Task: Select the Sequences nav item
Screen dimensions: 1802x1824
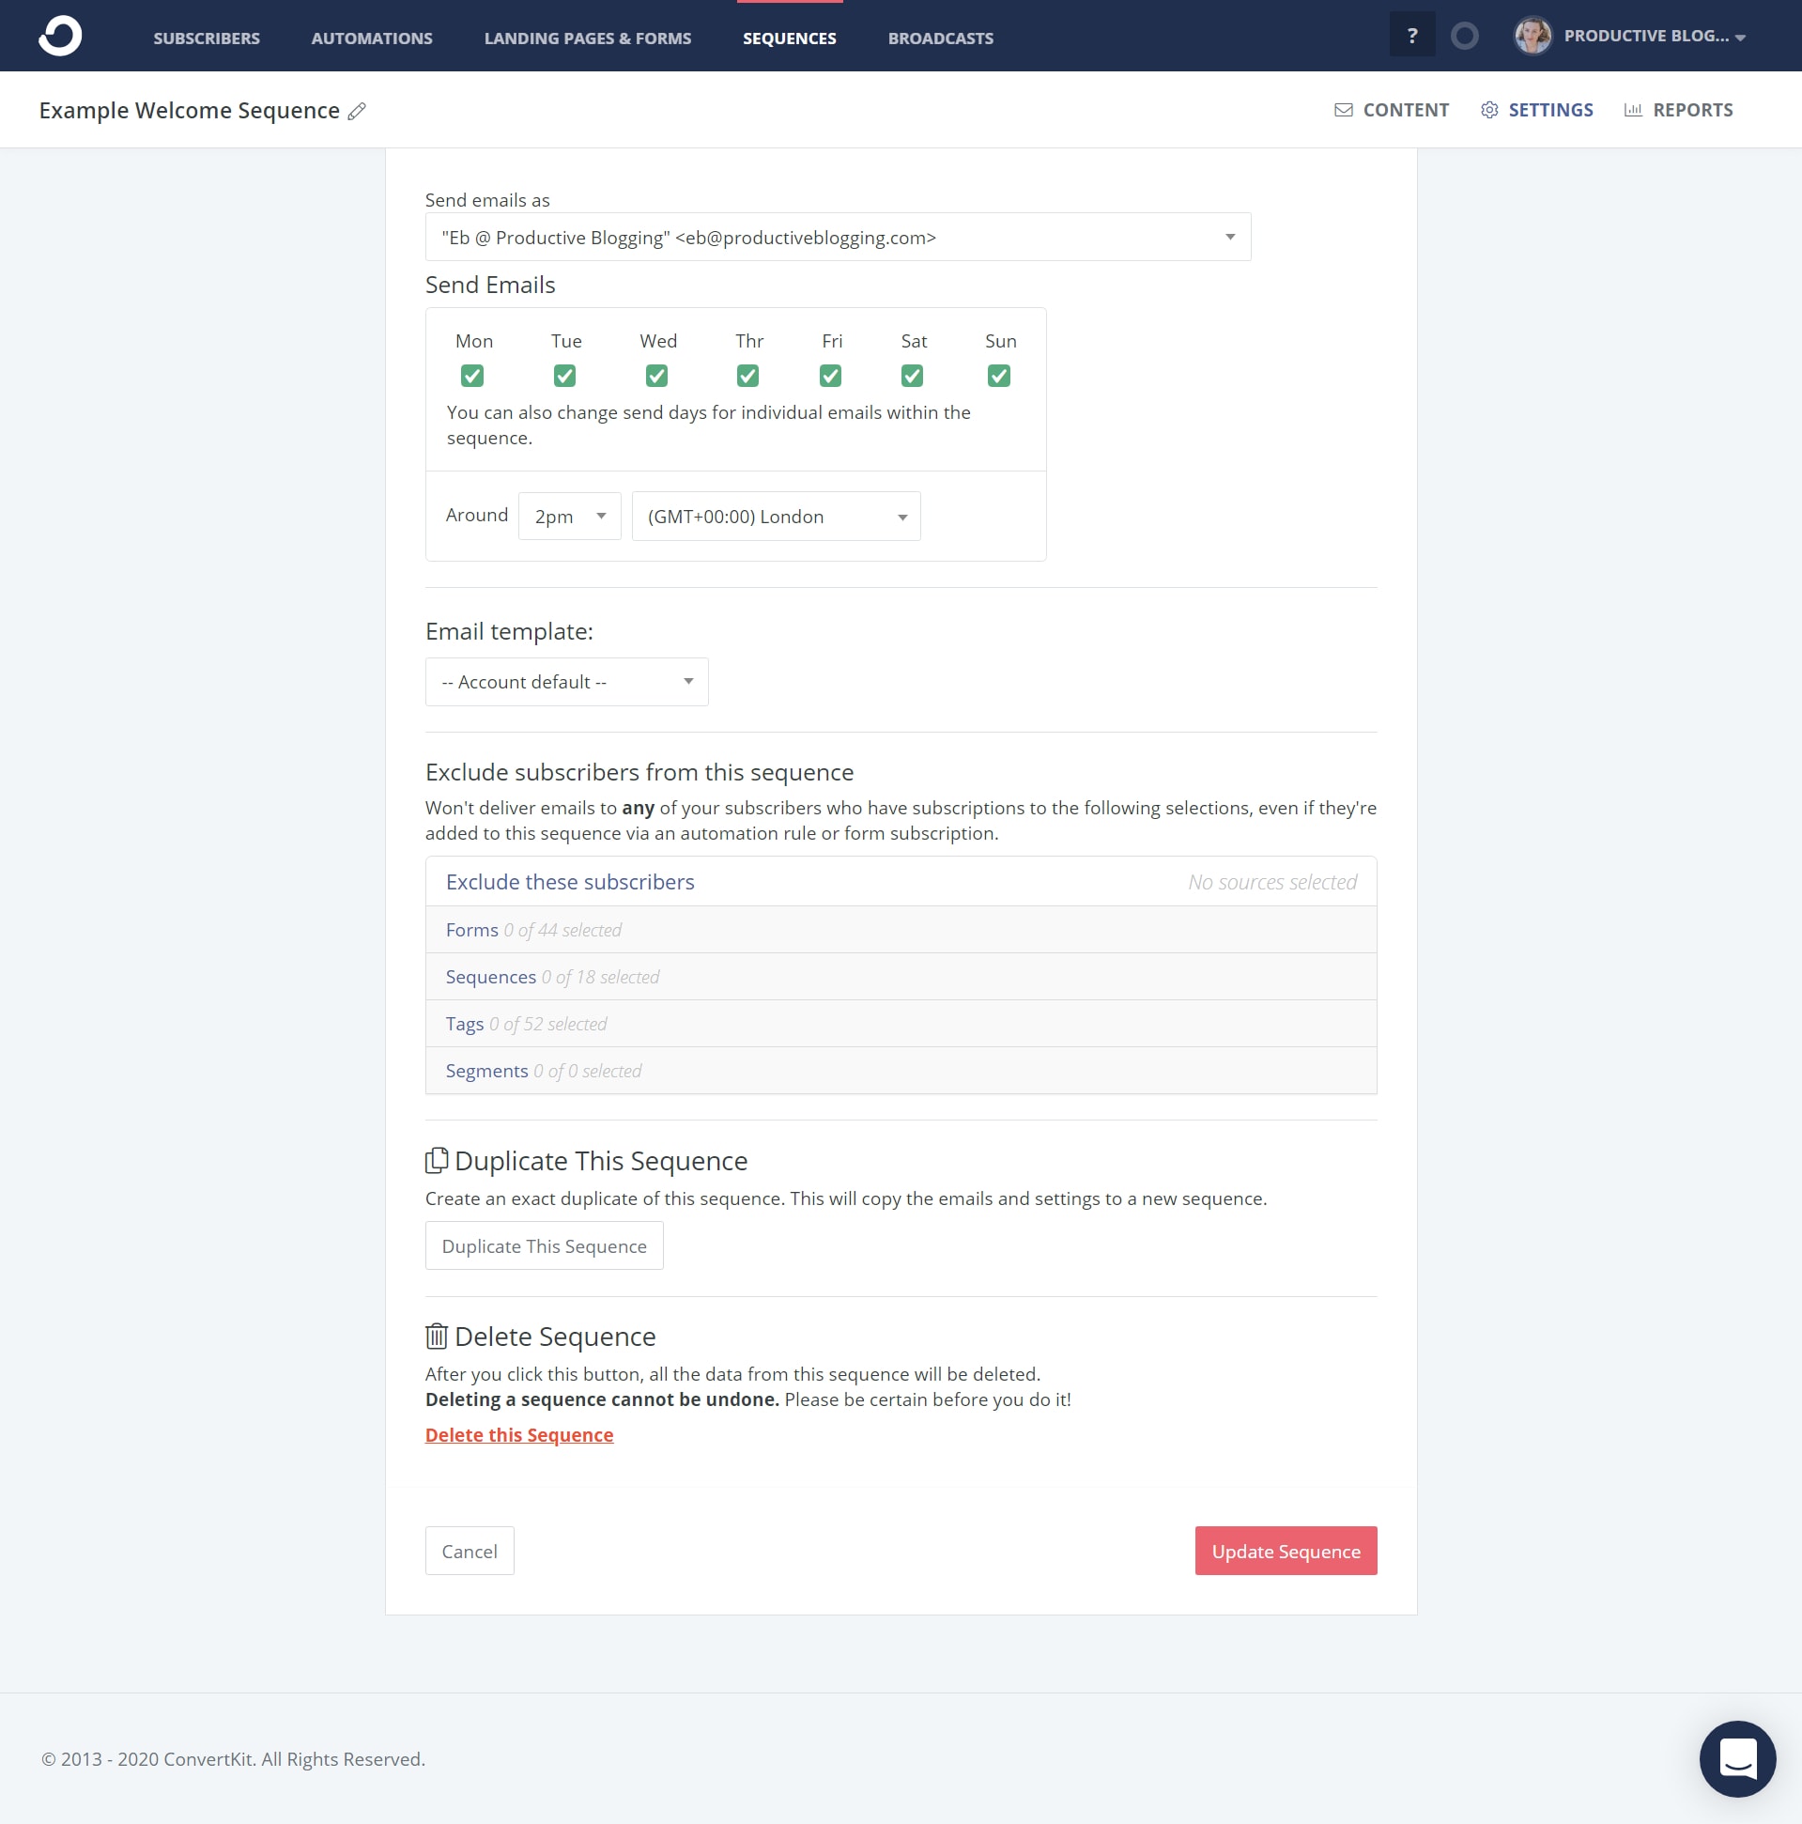Action: coord(789,39)
